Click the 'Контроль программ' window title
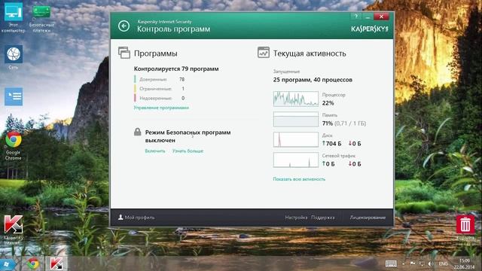Screen dimensions: 482x271 [x=174, y=29]
